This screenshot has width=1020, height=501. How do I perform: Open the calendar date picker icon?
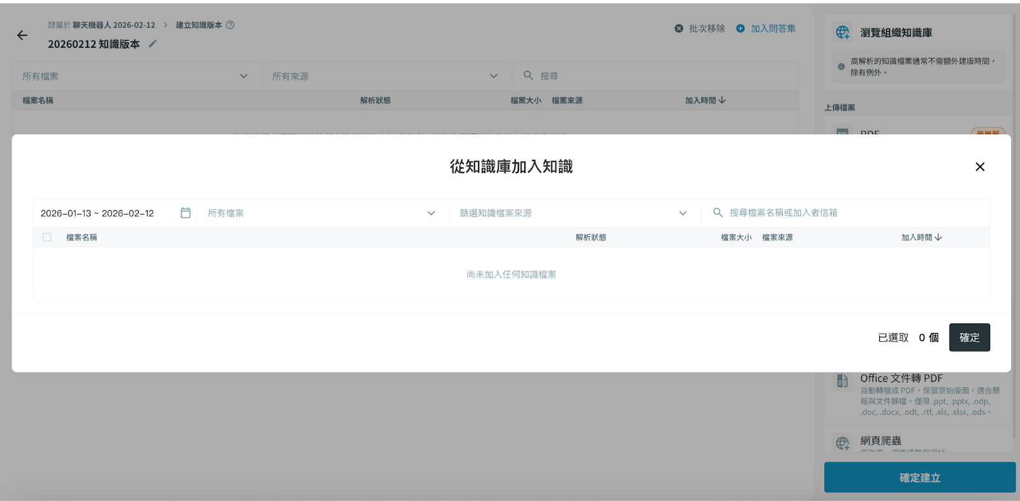click(186, 213)
